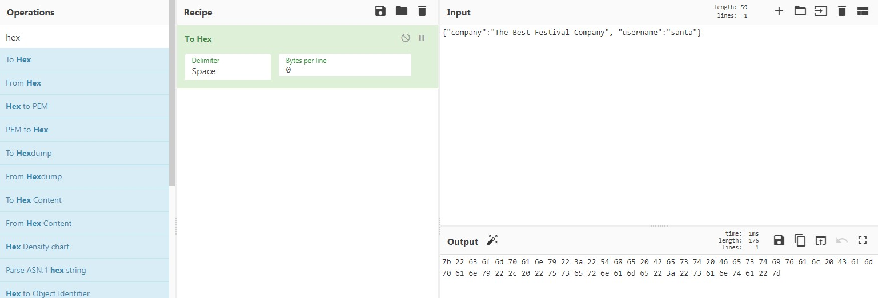Save output to file
This screenshot has height=298, width=878.
coord(779,240)
